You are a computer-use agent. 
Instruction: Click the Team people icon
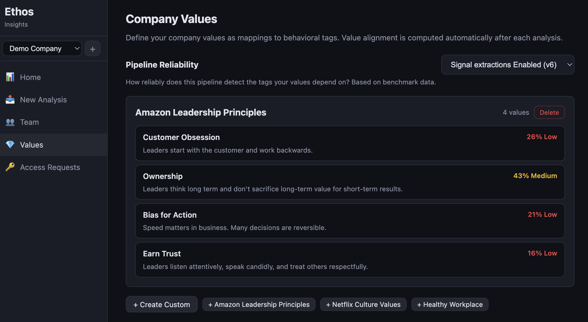point(10,122)
